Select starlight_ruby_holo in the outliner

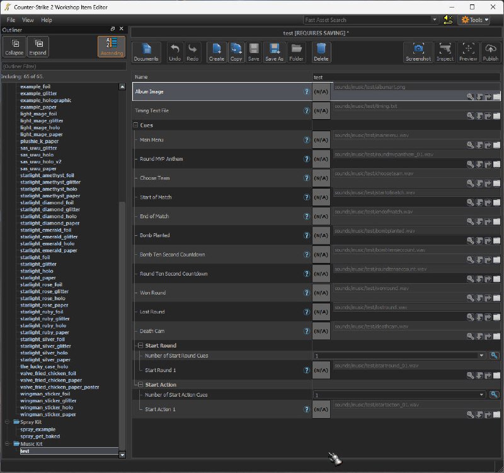click(43, 325)
